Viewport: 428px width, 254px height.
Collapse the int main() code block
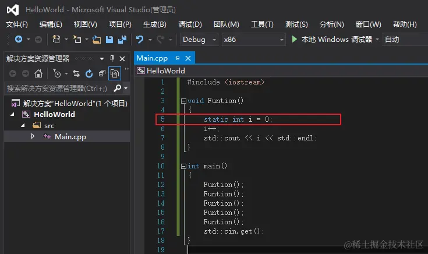pyautogui.click(x=183, y=167)
